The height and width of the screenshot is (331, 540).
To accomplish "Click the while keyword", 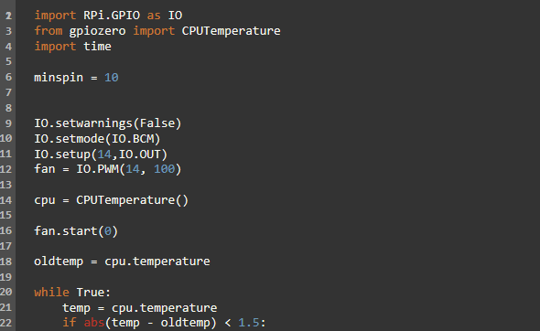I will (51, 292).
